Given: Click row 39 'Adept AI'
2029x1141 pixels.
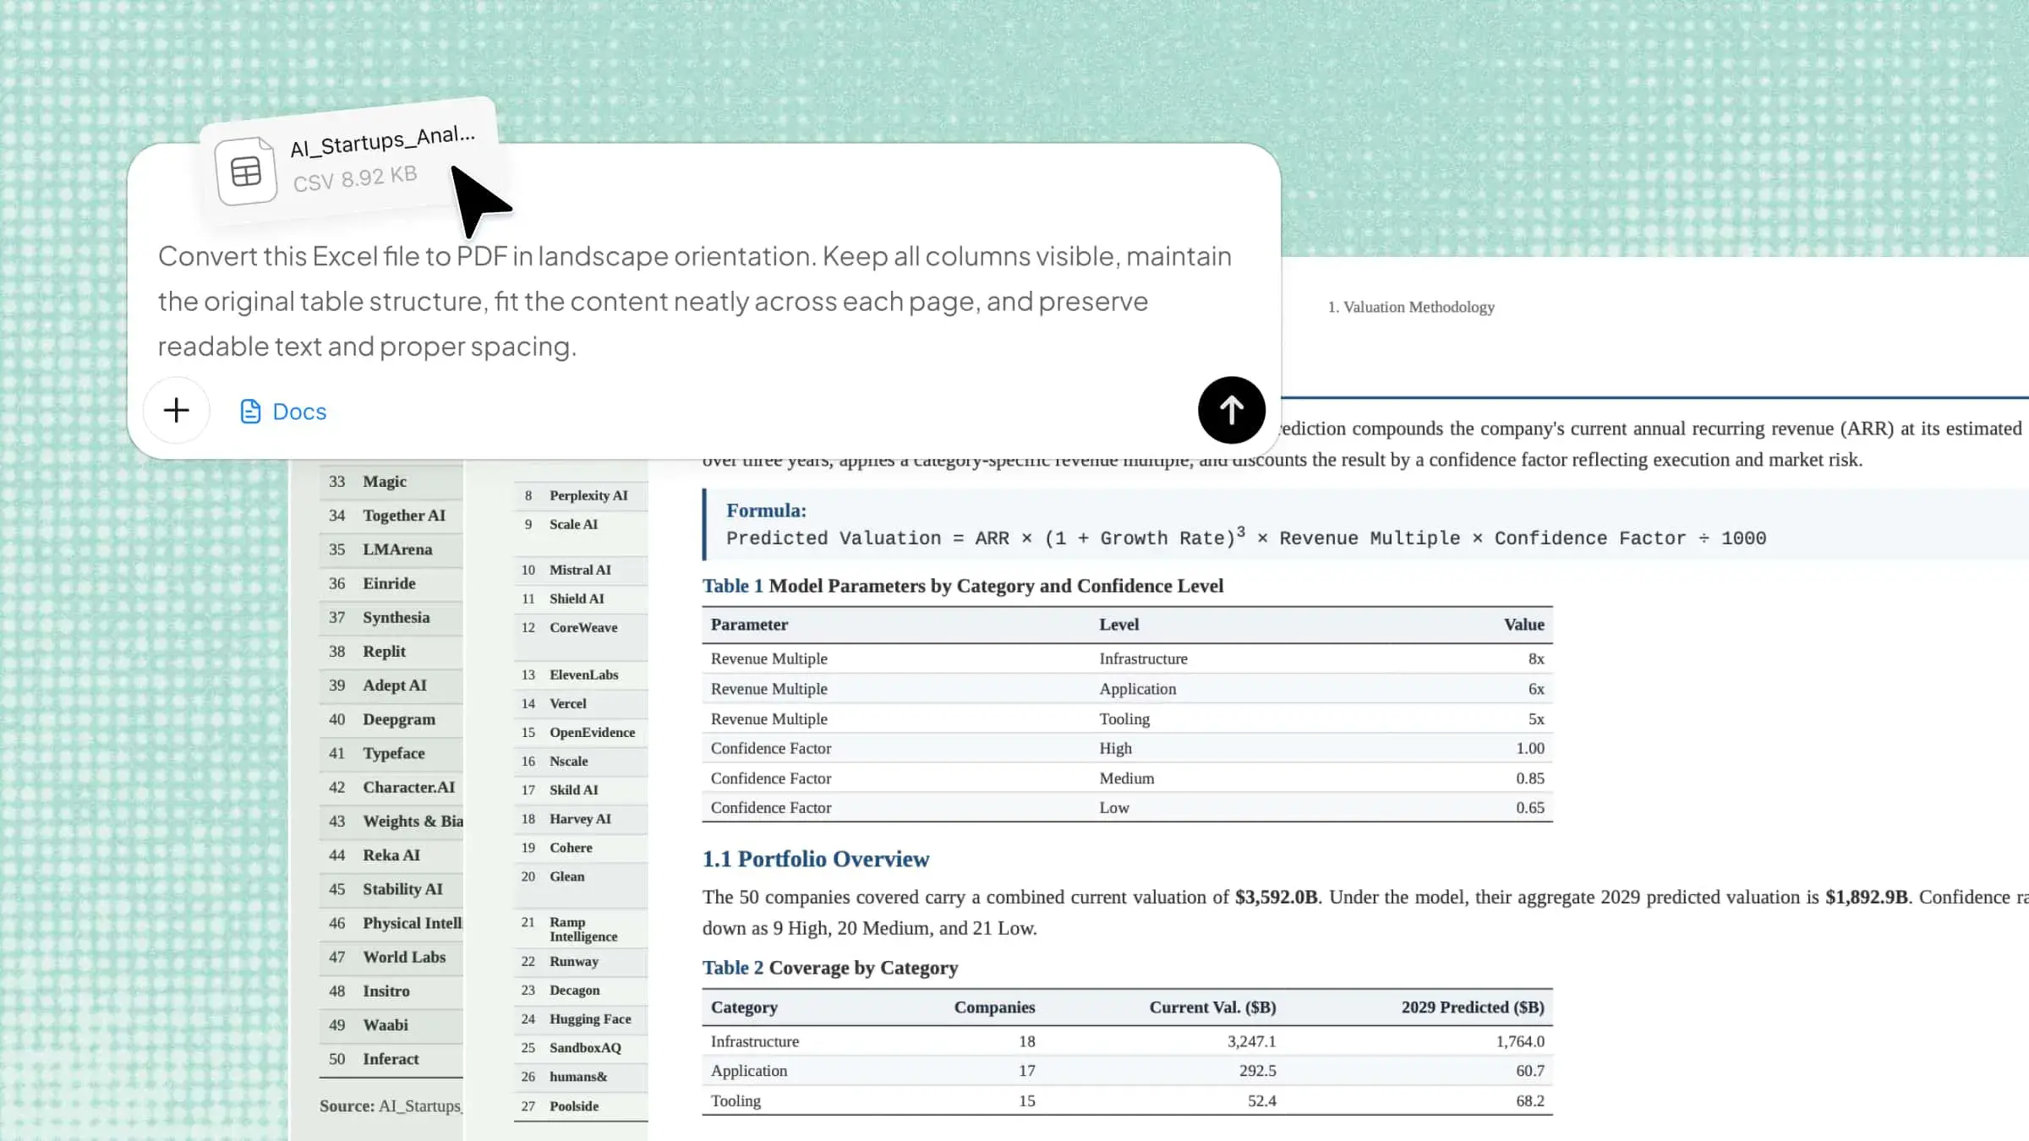Looking at the screenshot, I should [391, 685].
